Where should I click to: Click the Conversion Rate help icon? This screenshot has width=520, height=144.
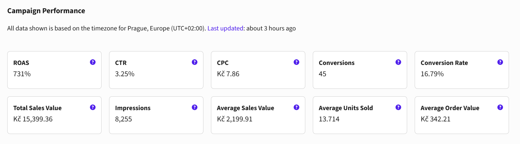point(500,62)
